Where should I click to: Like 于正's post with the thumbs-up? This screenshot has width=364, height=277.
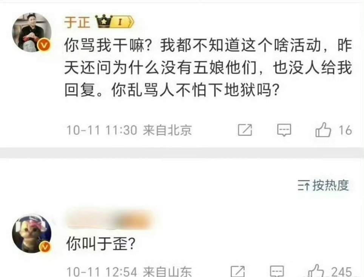[x=323, y=130]
